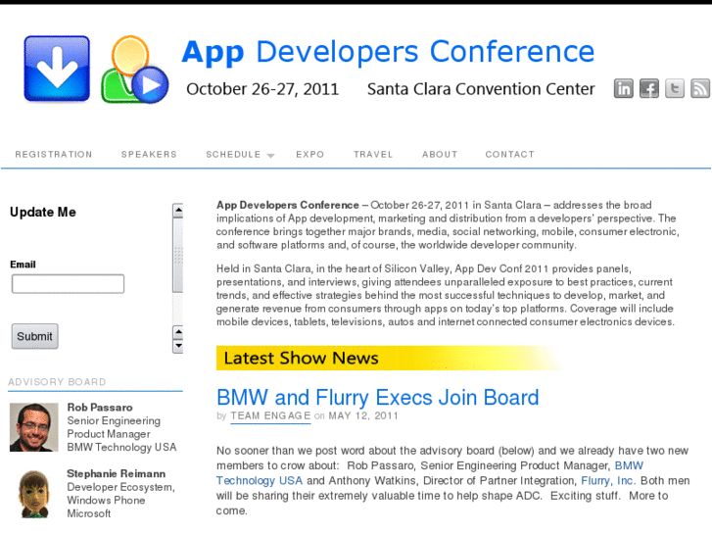Open the Registration menu item
The image size is (712, 534).
(x=54, y=155)
